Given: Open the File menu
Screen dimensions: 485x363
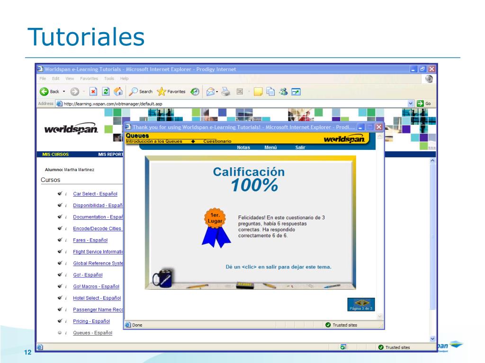Looking at the screenshot, I should point(43,78).
